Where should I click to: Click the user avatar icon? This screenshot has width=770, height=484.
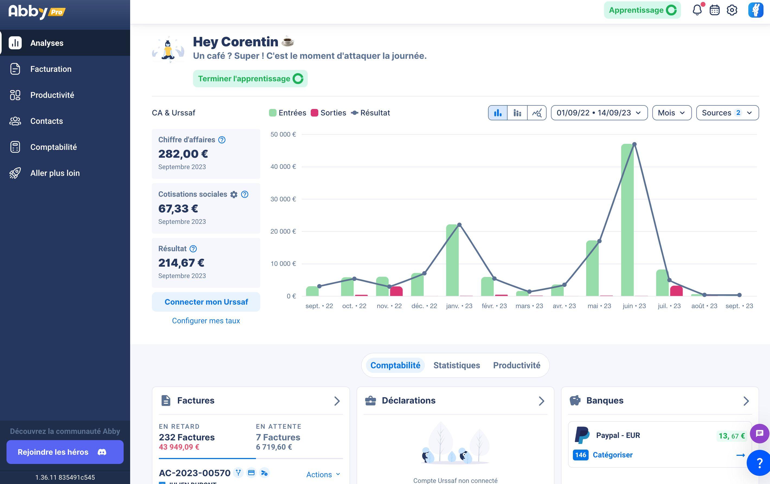pos(755,10)
